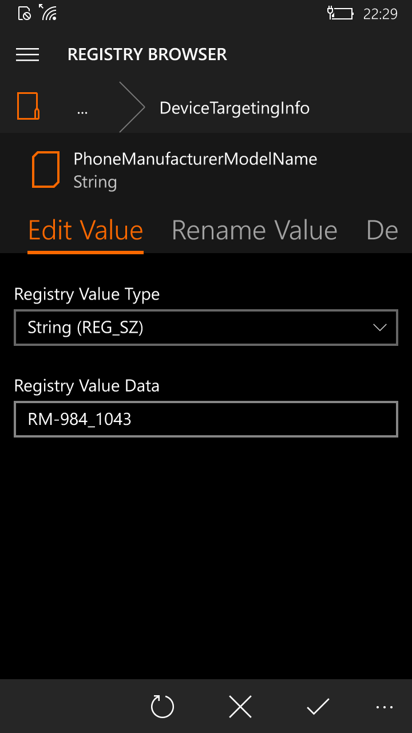This screenshot has width=412, height=733.
Task: Tap the battery charging indicator
Action: [340, 13]
